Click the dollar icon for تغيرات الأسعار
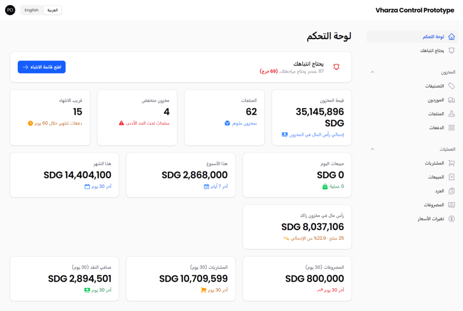This screenshot has width=463, height=311. click(451, 219)
